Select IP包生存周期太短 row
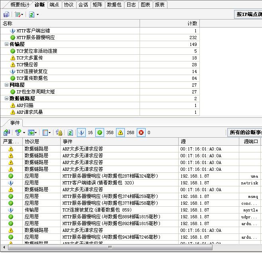Screen dimensions: 262x253 click(100, 92)
